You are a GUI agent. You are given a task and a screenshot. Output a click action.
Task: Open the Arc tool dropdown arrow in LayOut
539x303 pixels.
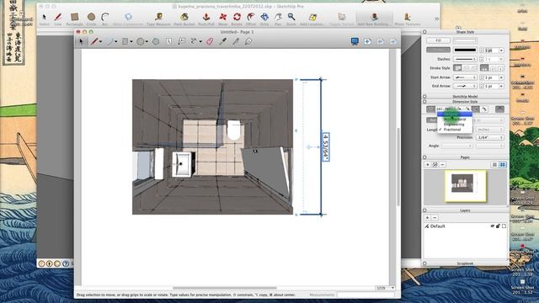pos(116,42)
